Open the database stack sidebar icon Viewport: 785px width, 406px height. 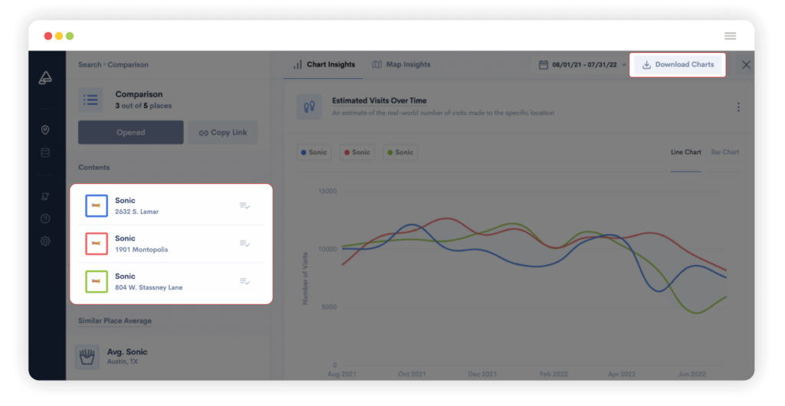pyautogui.click(x=45, y=152)
